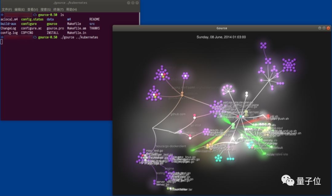The width and height of the screenshot is (332, 196).
Task: Click 'configure.ac' in the terminal listing
Action: [31, 28]
